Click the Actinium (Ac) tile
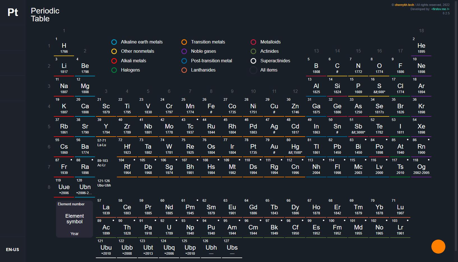The height and width of the screenshot is (262, 458). 106,228
